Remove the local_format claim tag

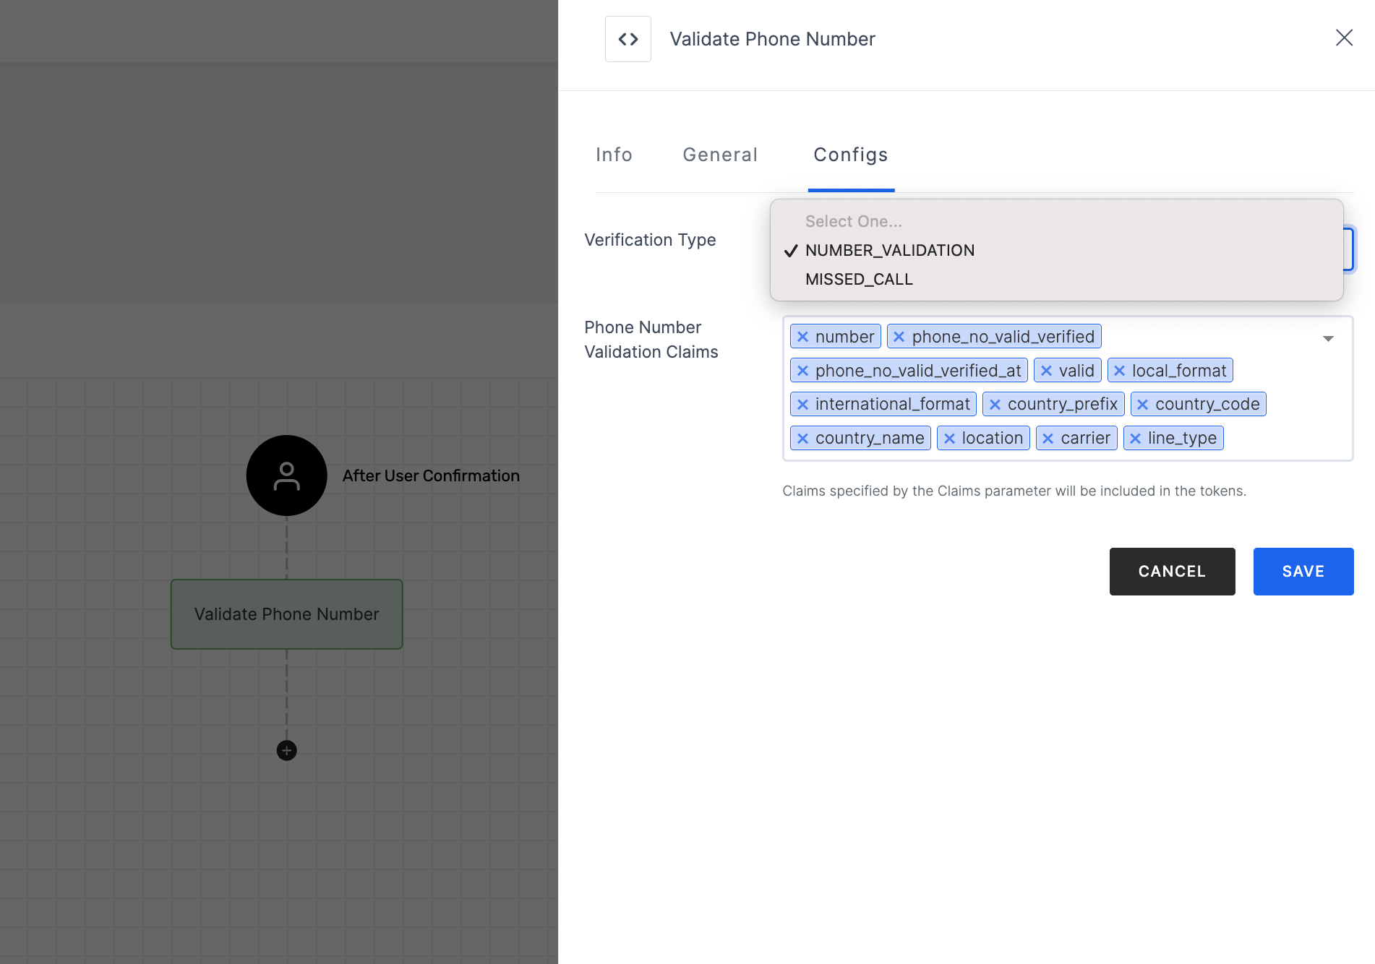click(1119, 371)
